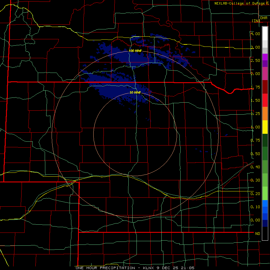Screen dimensions: 270x270
Task: Click the 1.75 legend value
Action: click(255, 87)
